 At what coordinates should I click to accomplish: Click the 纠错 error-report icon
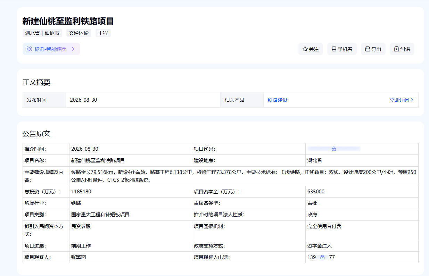396,49
